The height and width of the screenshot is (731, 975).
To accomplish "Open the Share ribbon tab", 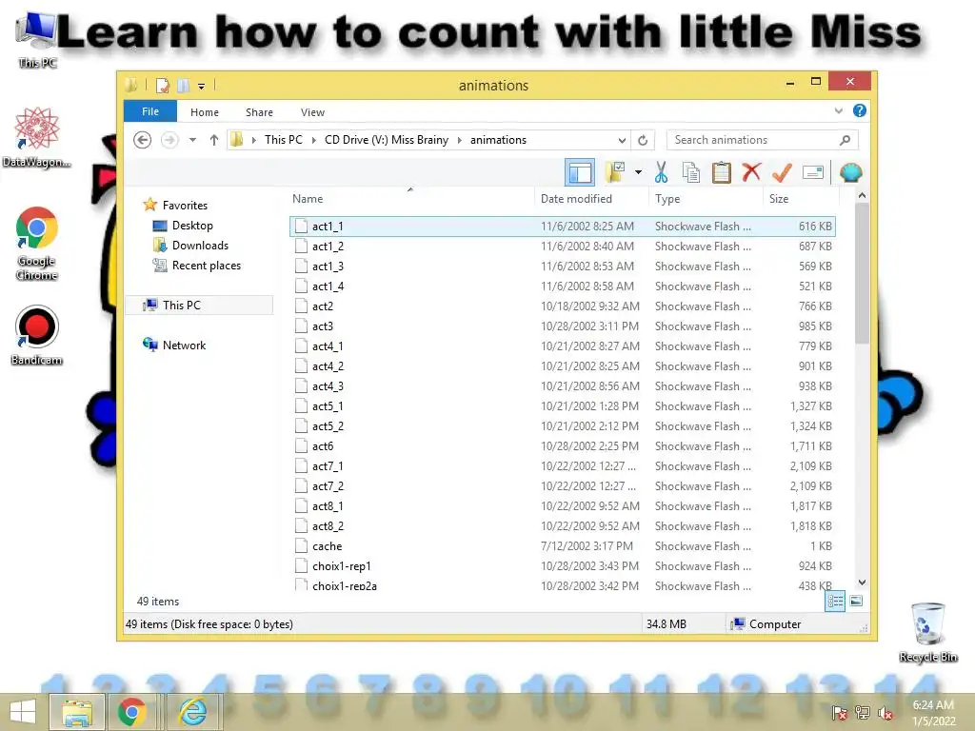I will coord(259,112).
